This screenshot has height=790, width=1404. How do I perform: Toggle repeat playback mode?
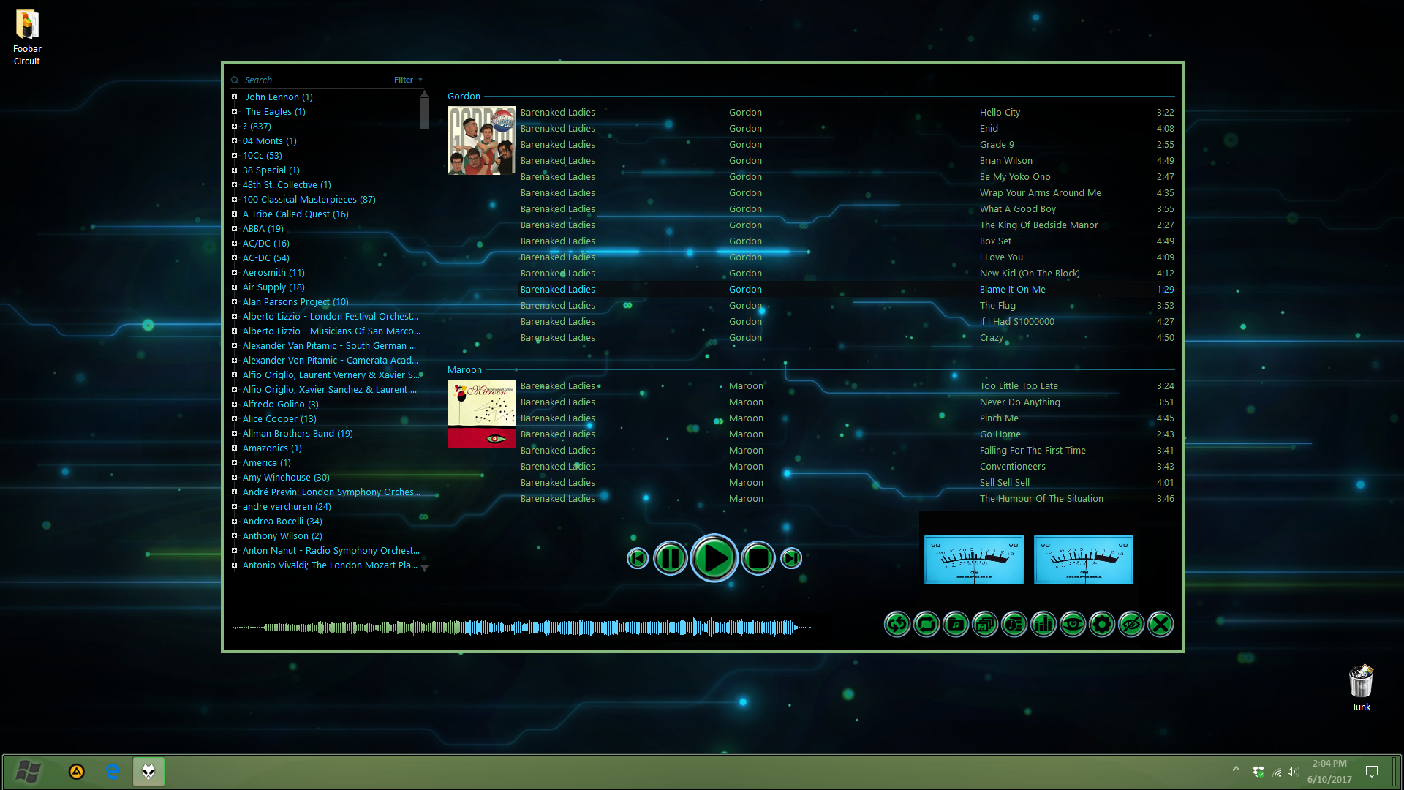926,624
